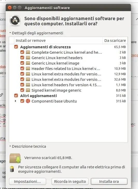Click the package icon beside Generic Linux kernel headers

pyautogui.click(x=28, y=58)
